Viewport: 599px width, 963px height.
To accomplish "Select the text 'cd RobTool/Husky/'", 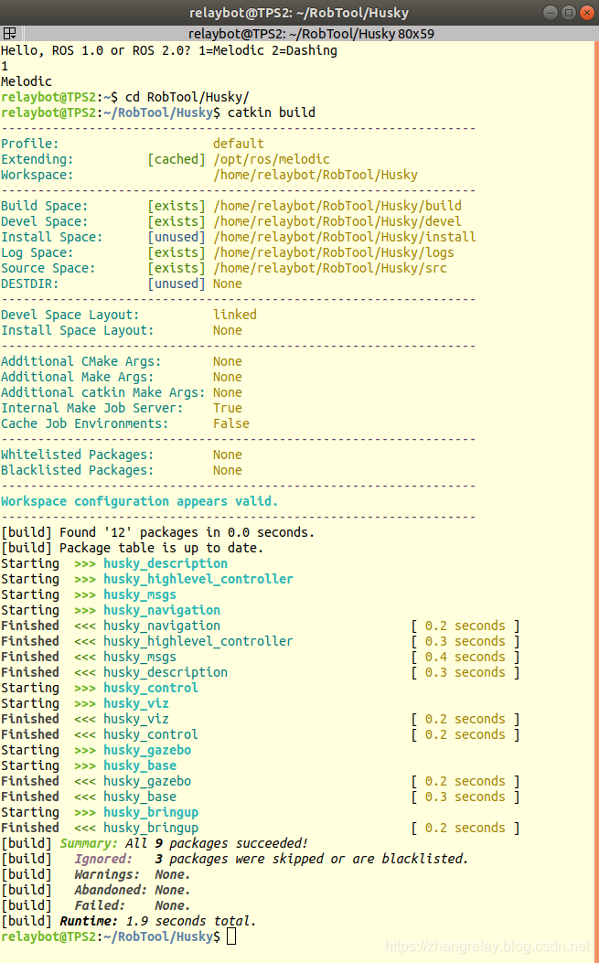I will click(x=187, y=97).
